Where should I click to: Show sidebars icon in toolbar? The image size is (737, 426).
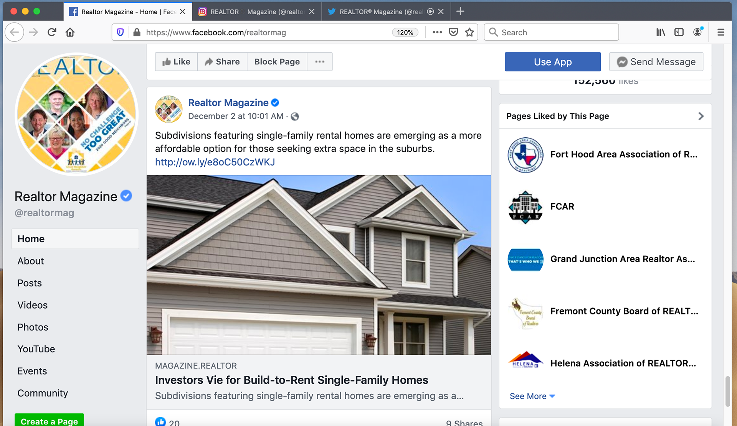click(x=679, y=32)
